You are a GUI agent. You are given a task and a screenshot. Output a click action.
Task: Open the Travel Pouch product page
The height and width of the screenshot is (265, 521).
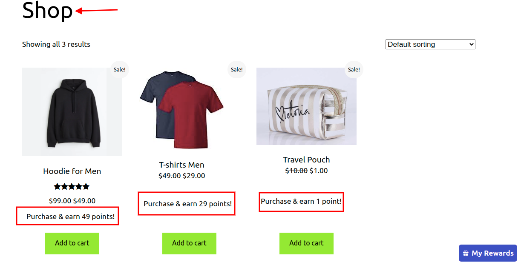click(306, 160)
